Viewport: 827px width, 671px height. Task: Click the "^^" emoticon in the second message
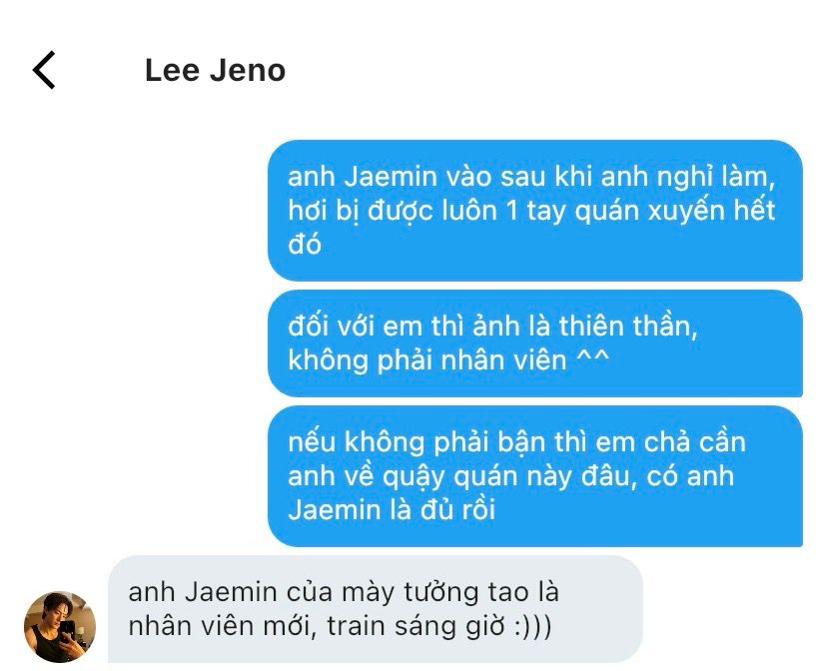592,358
